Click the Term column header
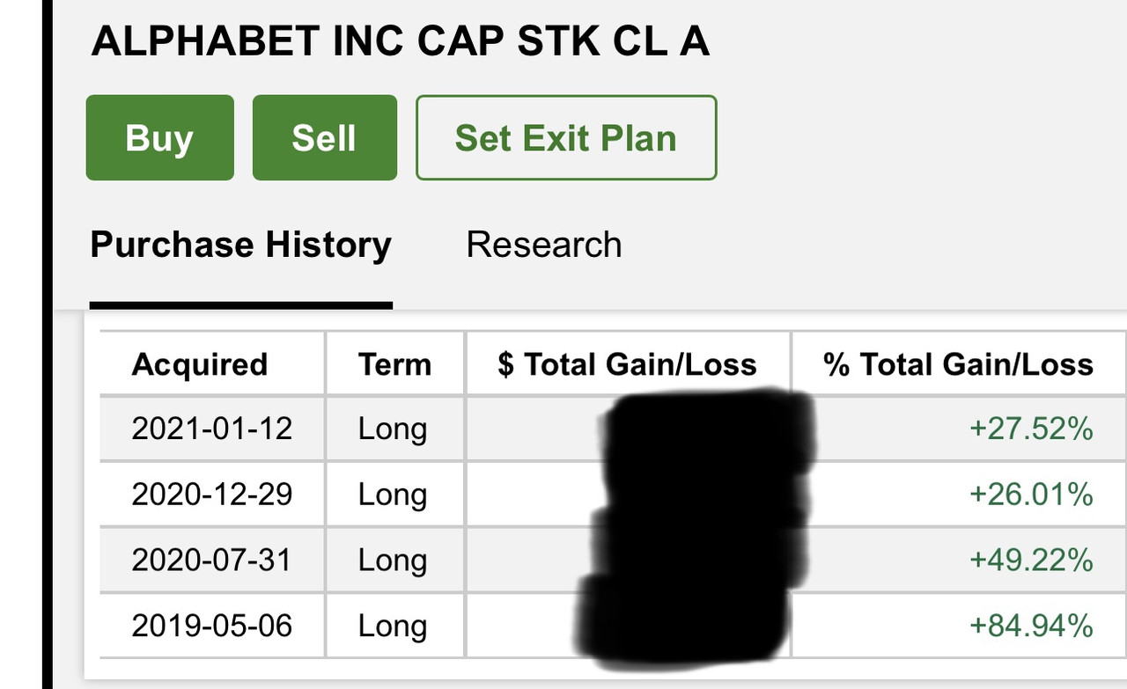This screenshot has width=1127, height=689. [x=394, y=364]
